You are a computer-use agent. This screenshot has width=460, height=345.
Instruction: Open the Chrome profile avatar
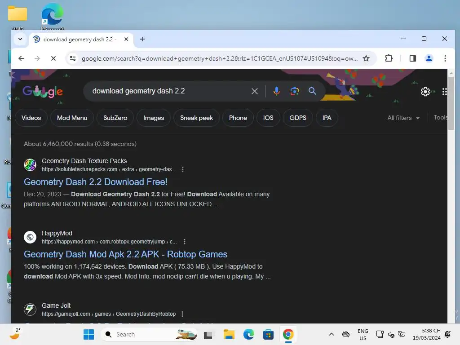(x=429, y=58)
